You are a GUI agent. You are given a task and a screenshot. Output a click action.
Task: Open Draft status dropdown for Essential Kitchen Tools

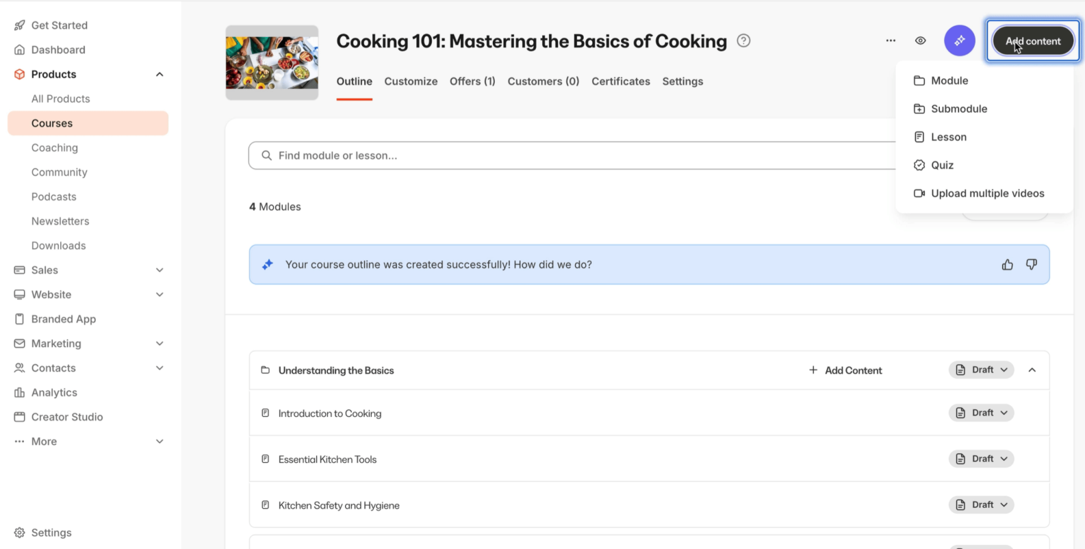tap(982, 459)
